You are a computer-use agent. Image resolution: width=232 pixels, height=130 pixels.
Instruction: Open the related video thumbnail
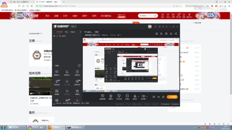click(x=40, y=86)
